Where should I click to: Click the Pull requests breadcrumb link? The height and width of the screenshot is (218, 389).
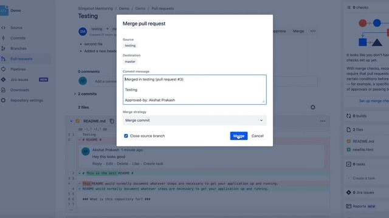163,8
